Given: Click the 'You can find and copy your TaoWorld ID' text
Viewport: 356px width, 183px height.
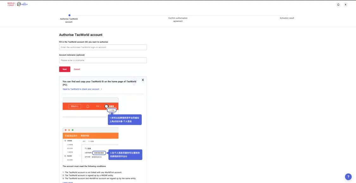Looking at the screenshot, I should click(x=99, y=83).
